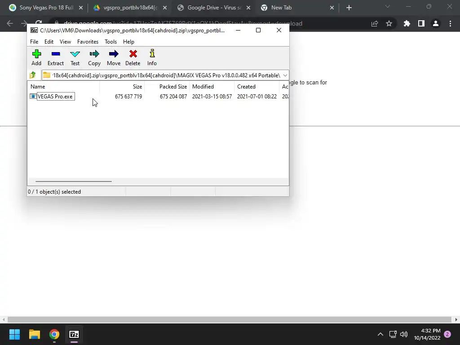Choose the Move toolbar icon
This screenshot has height=345, width=460.
click(x=114, y=54)
